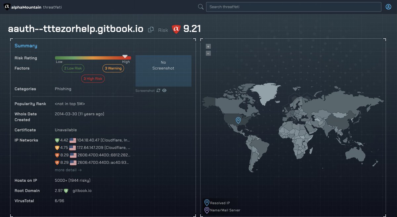Screen dimensions: 397x217
Task: Expand IP networks via more detail link
Action: (68, 170)
